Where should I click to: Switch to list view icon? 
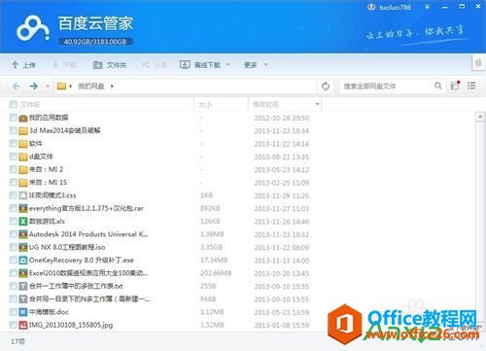click(x=471, y=86)
